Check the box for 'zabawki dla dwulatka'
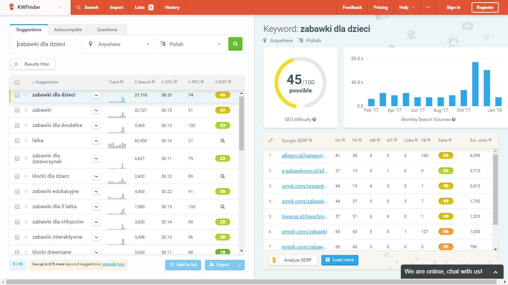Image resolution: width=508 pixels, height=285 pixels. tap(17, 125)
